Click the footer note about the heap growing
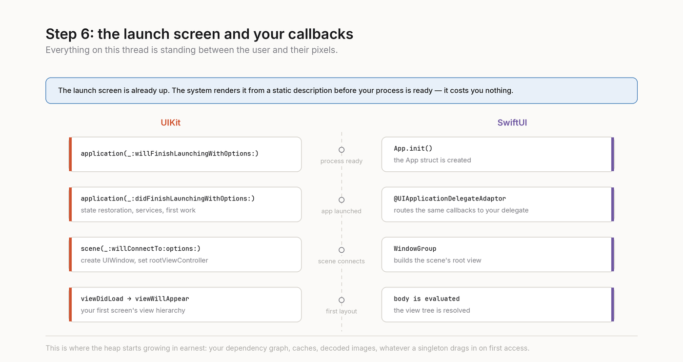683x362 pixels. [x=287, y=348]
